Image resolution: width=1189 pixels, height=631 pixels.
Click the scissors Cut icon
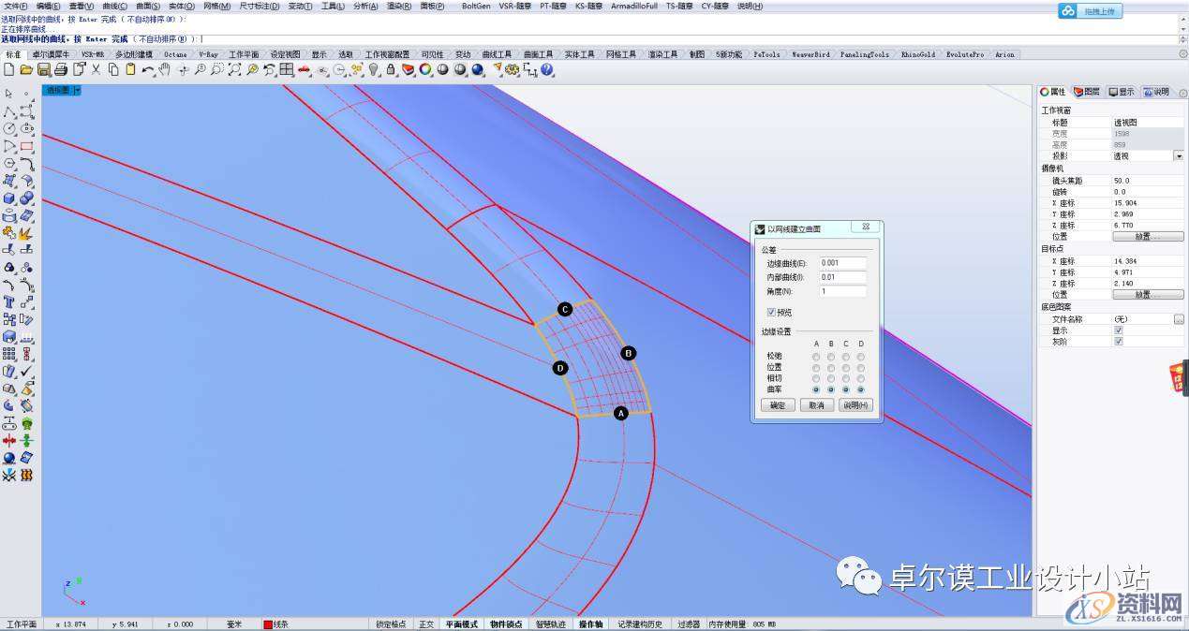[96, 69]
